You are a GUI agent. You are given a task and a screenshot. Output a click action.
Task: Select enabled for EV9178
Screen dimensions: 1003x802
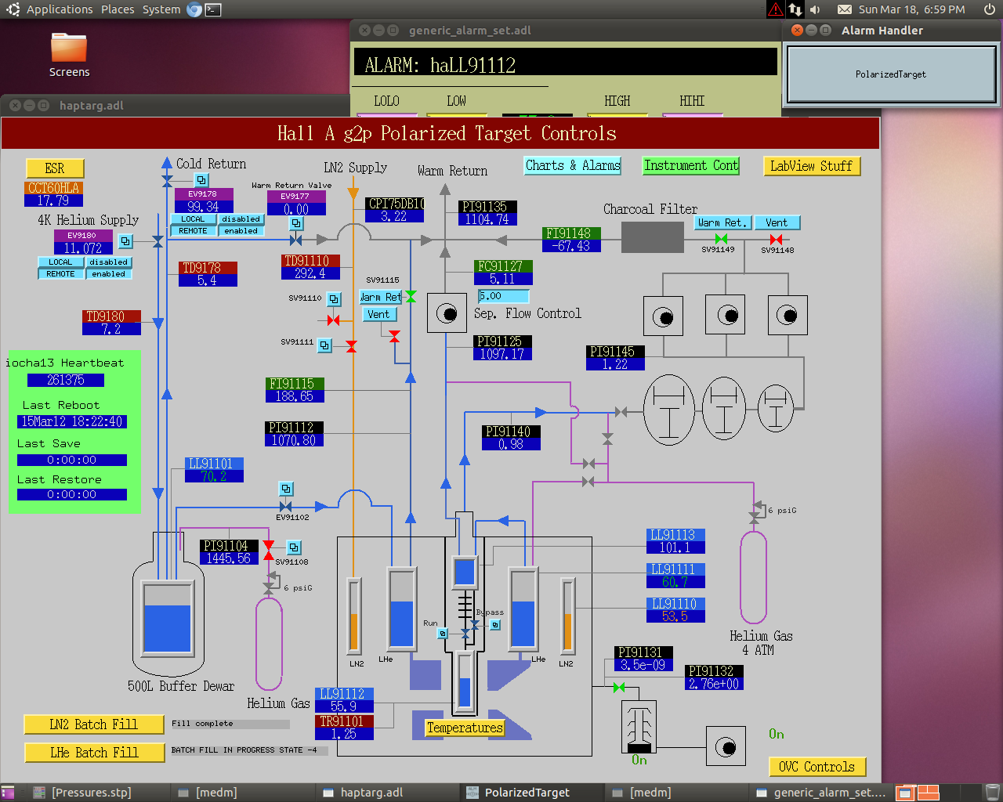241,231
